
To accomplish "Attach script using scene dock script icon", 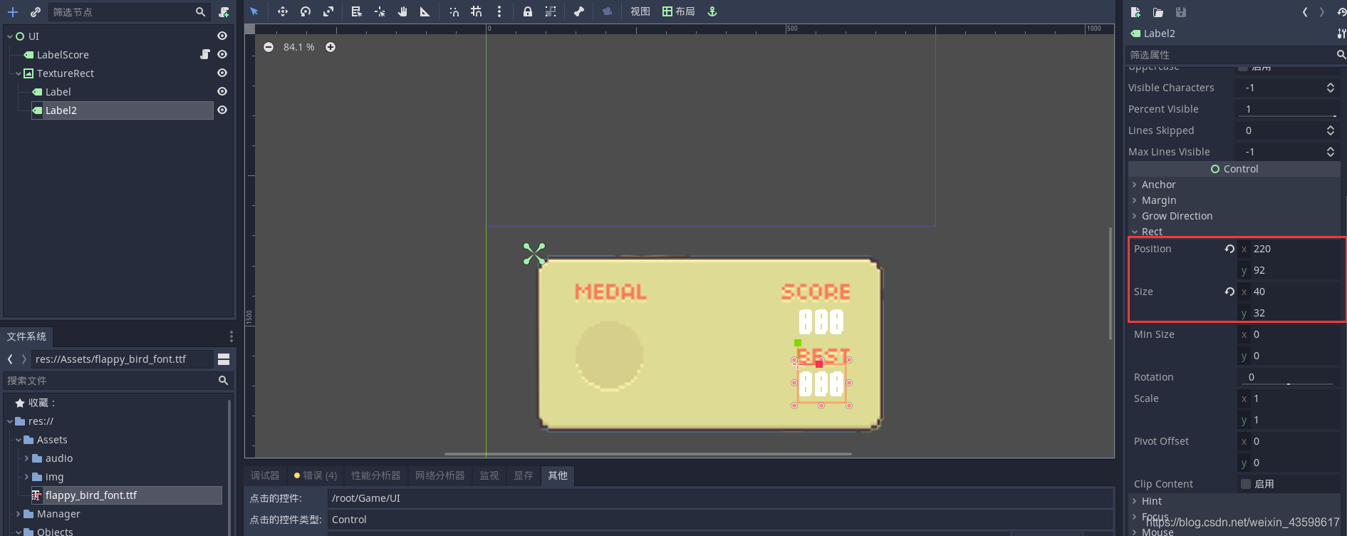I will (224, 12).
